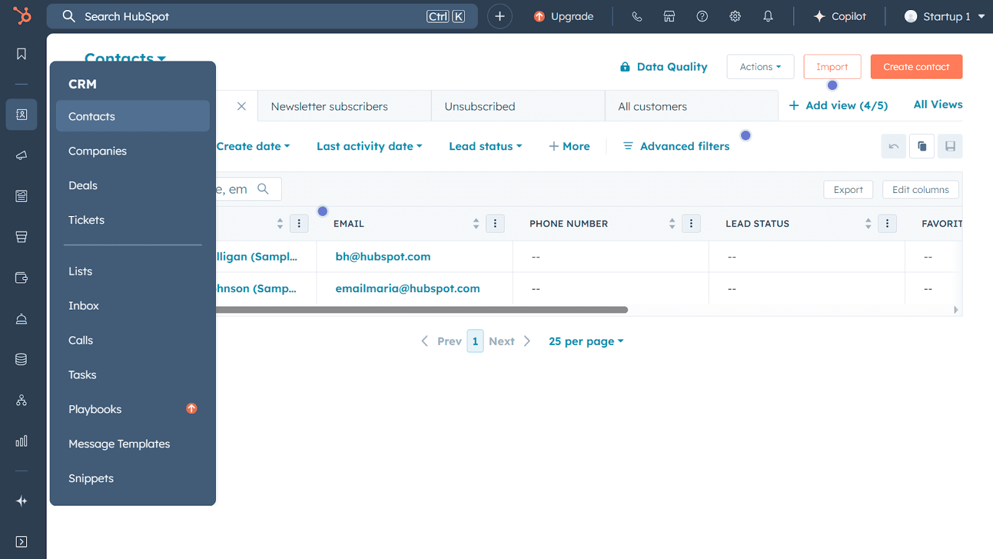Screen dimensions: 993x559
Task: Toggle sort on the Email column
Action: coord(476,223)
